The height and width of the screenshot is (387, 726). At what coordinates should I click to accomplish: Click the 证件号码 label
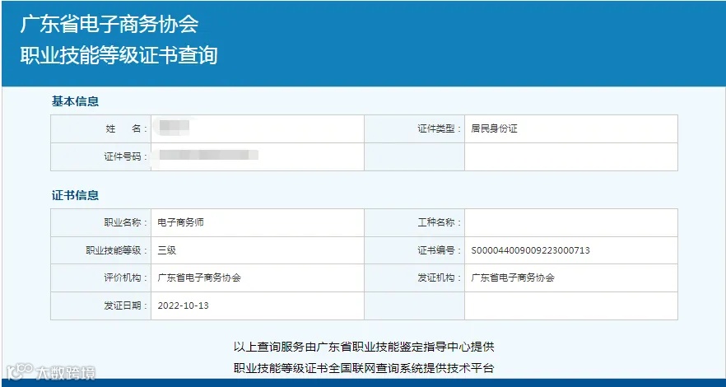[125, 156]
